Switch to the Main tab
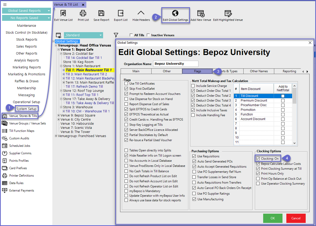Image resolution: width=316 pixels, height=226 pixels. point(136,71)
